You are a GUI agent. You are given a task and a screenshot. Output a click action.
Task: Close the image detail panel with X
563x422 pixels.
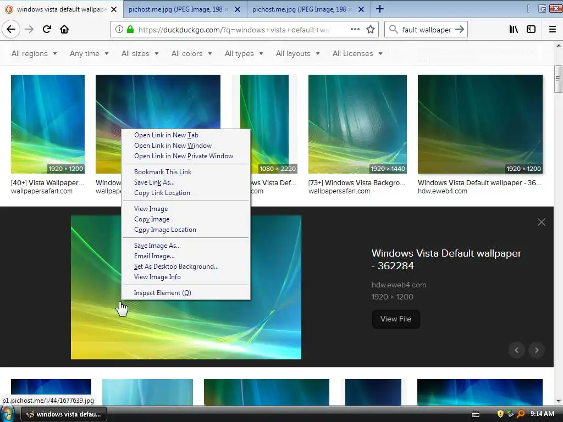click(542, 222)
